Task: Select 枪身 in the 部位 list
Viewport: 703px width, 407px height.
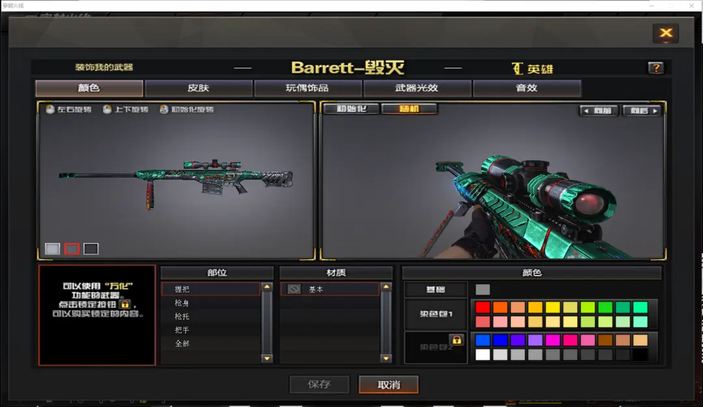Action: pos(211,303)
